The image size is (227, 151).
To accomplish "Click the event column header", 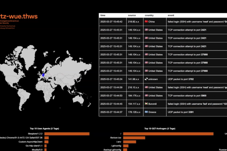I will (x=171, y=15).
